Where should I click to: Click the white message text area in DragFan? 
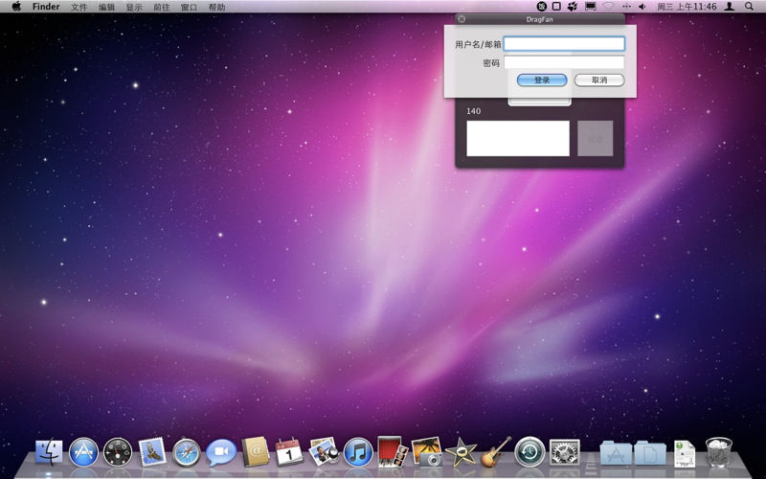(x=518, y=138)
